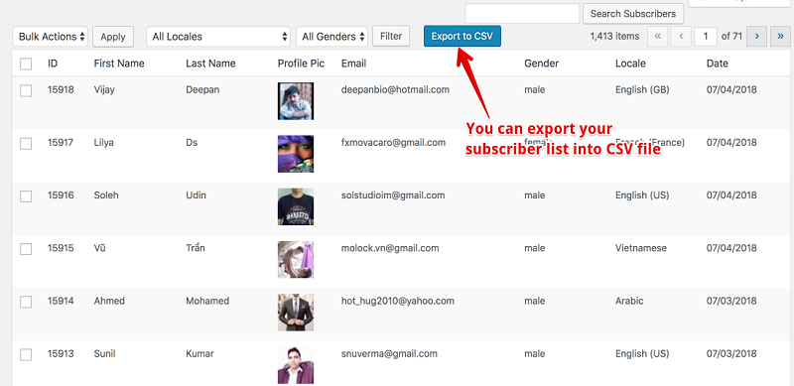Sort by the Email column header
794x386 pixels.
[353, 64]
